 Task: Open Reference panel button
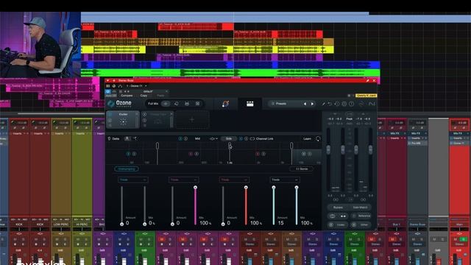361,216
